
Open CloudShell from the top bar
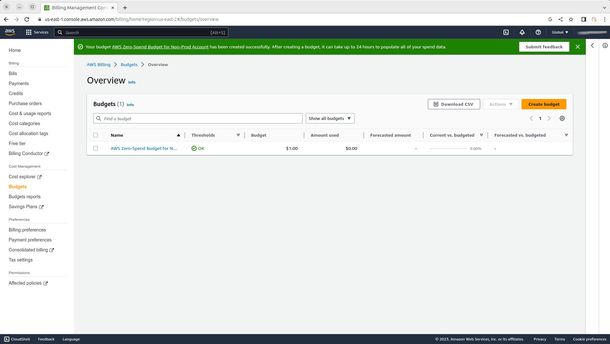click(x=506, y=32)
